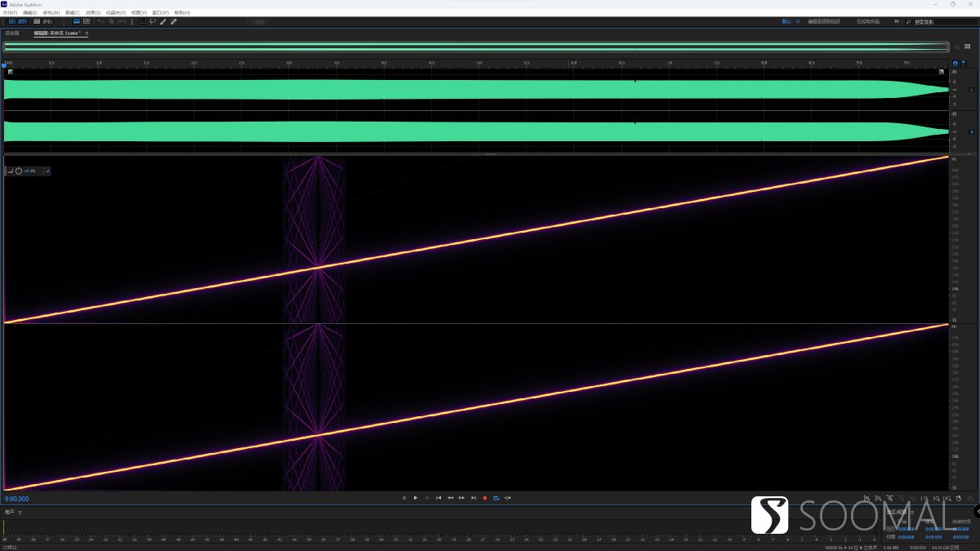Select the Paintbrush Selection tool
The image size is (980, 551).
click(x=163, y=21)
